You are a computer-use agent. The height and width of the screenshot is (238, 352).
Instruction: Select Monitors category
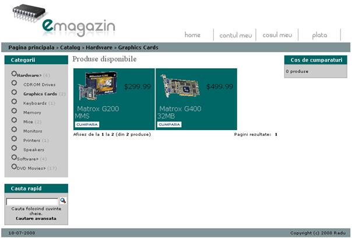coord(33,131)
